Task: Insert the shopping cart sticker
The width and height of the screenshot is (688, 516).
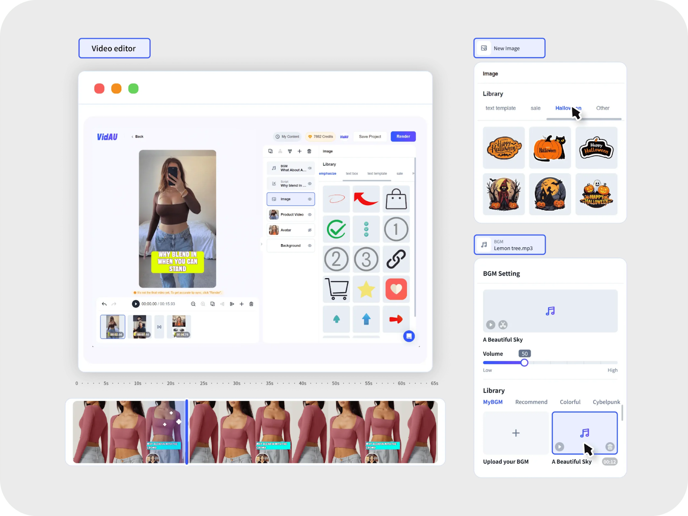Action: point(336,289)
